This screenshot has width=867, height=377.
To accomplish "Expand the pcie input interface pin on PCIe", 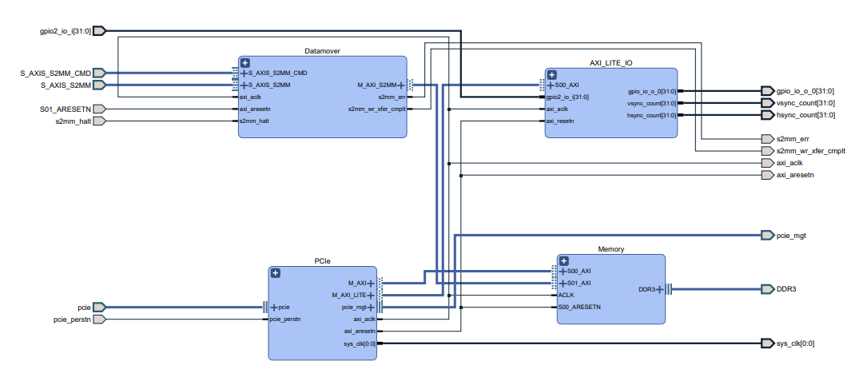I will (274, 308).
